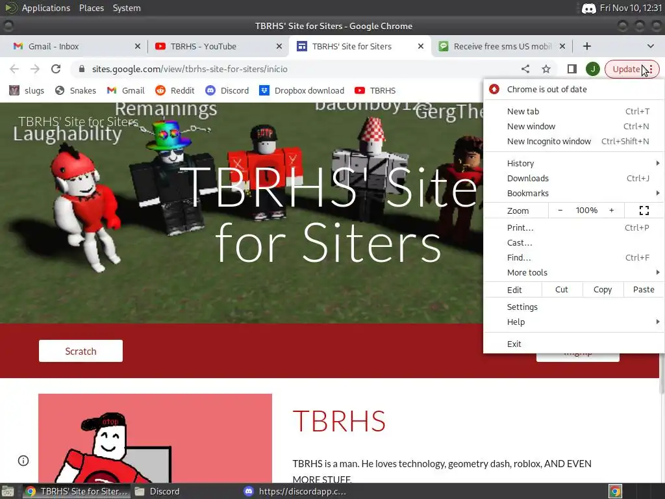
Task: Open the green J profile avatar
Action: [592, 69]
